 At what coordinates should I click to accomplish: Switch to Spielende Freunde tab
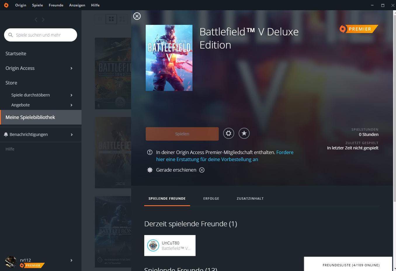pyautogui.click(x=167, y=198)
